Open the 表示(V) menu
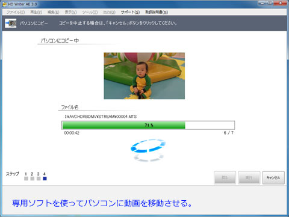The width and height of the screenshot is (289, 217). coord(70,12)
